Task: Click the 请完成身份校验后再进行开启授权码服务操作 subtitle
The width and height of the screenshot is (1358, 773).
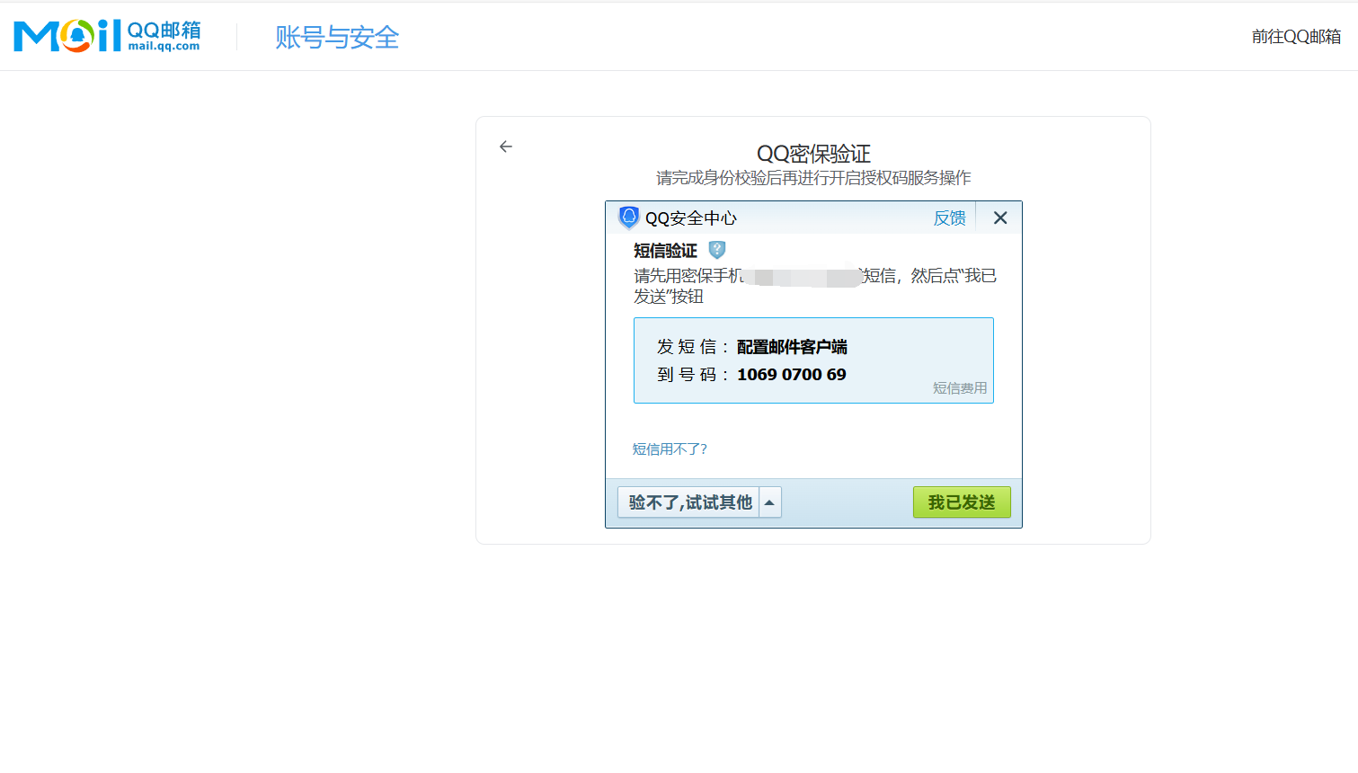Action: pyautogui.click(x=813, y=178)
